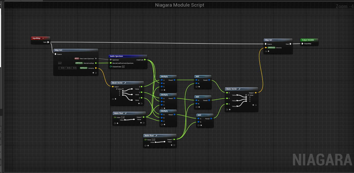Click the Dest pin on Map Set

[290, 44]
